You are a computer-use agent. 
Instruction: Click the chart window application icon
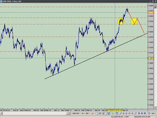(x=1, y=2)
